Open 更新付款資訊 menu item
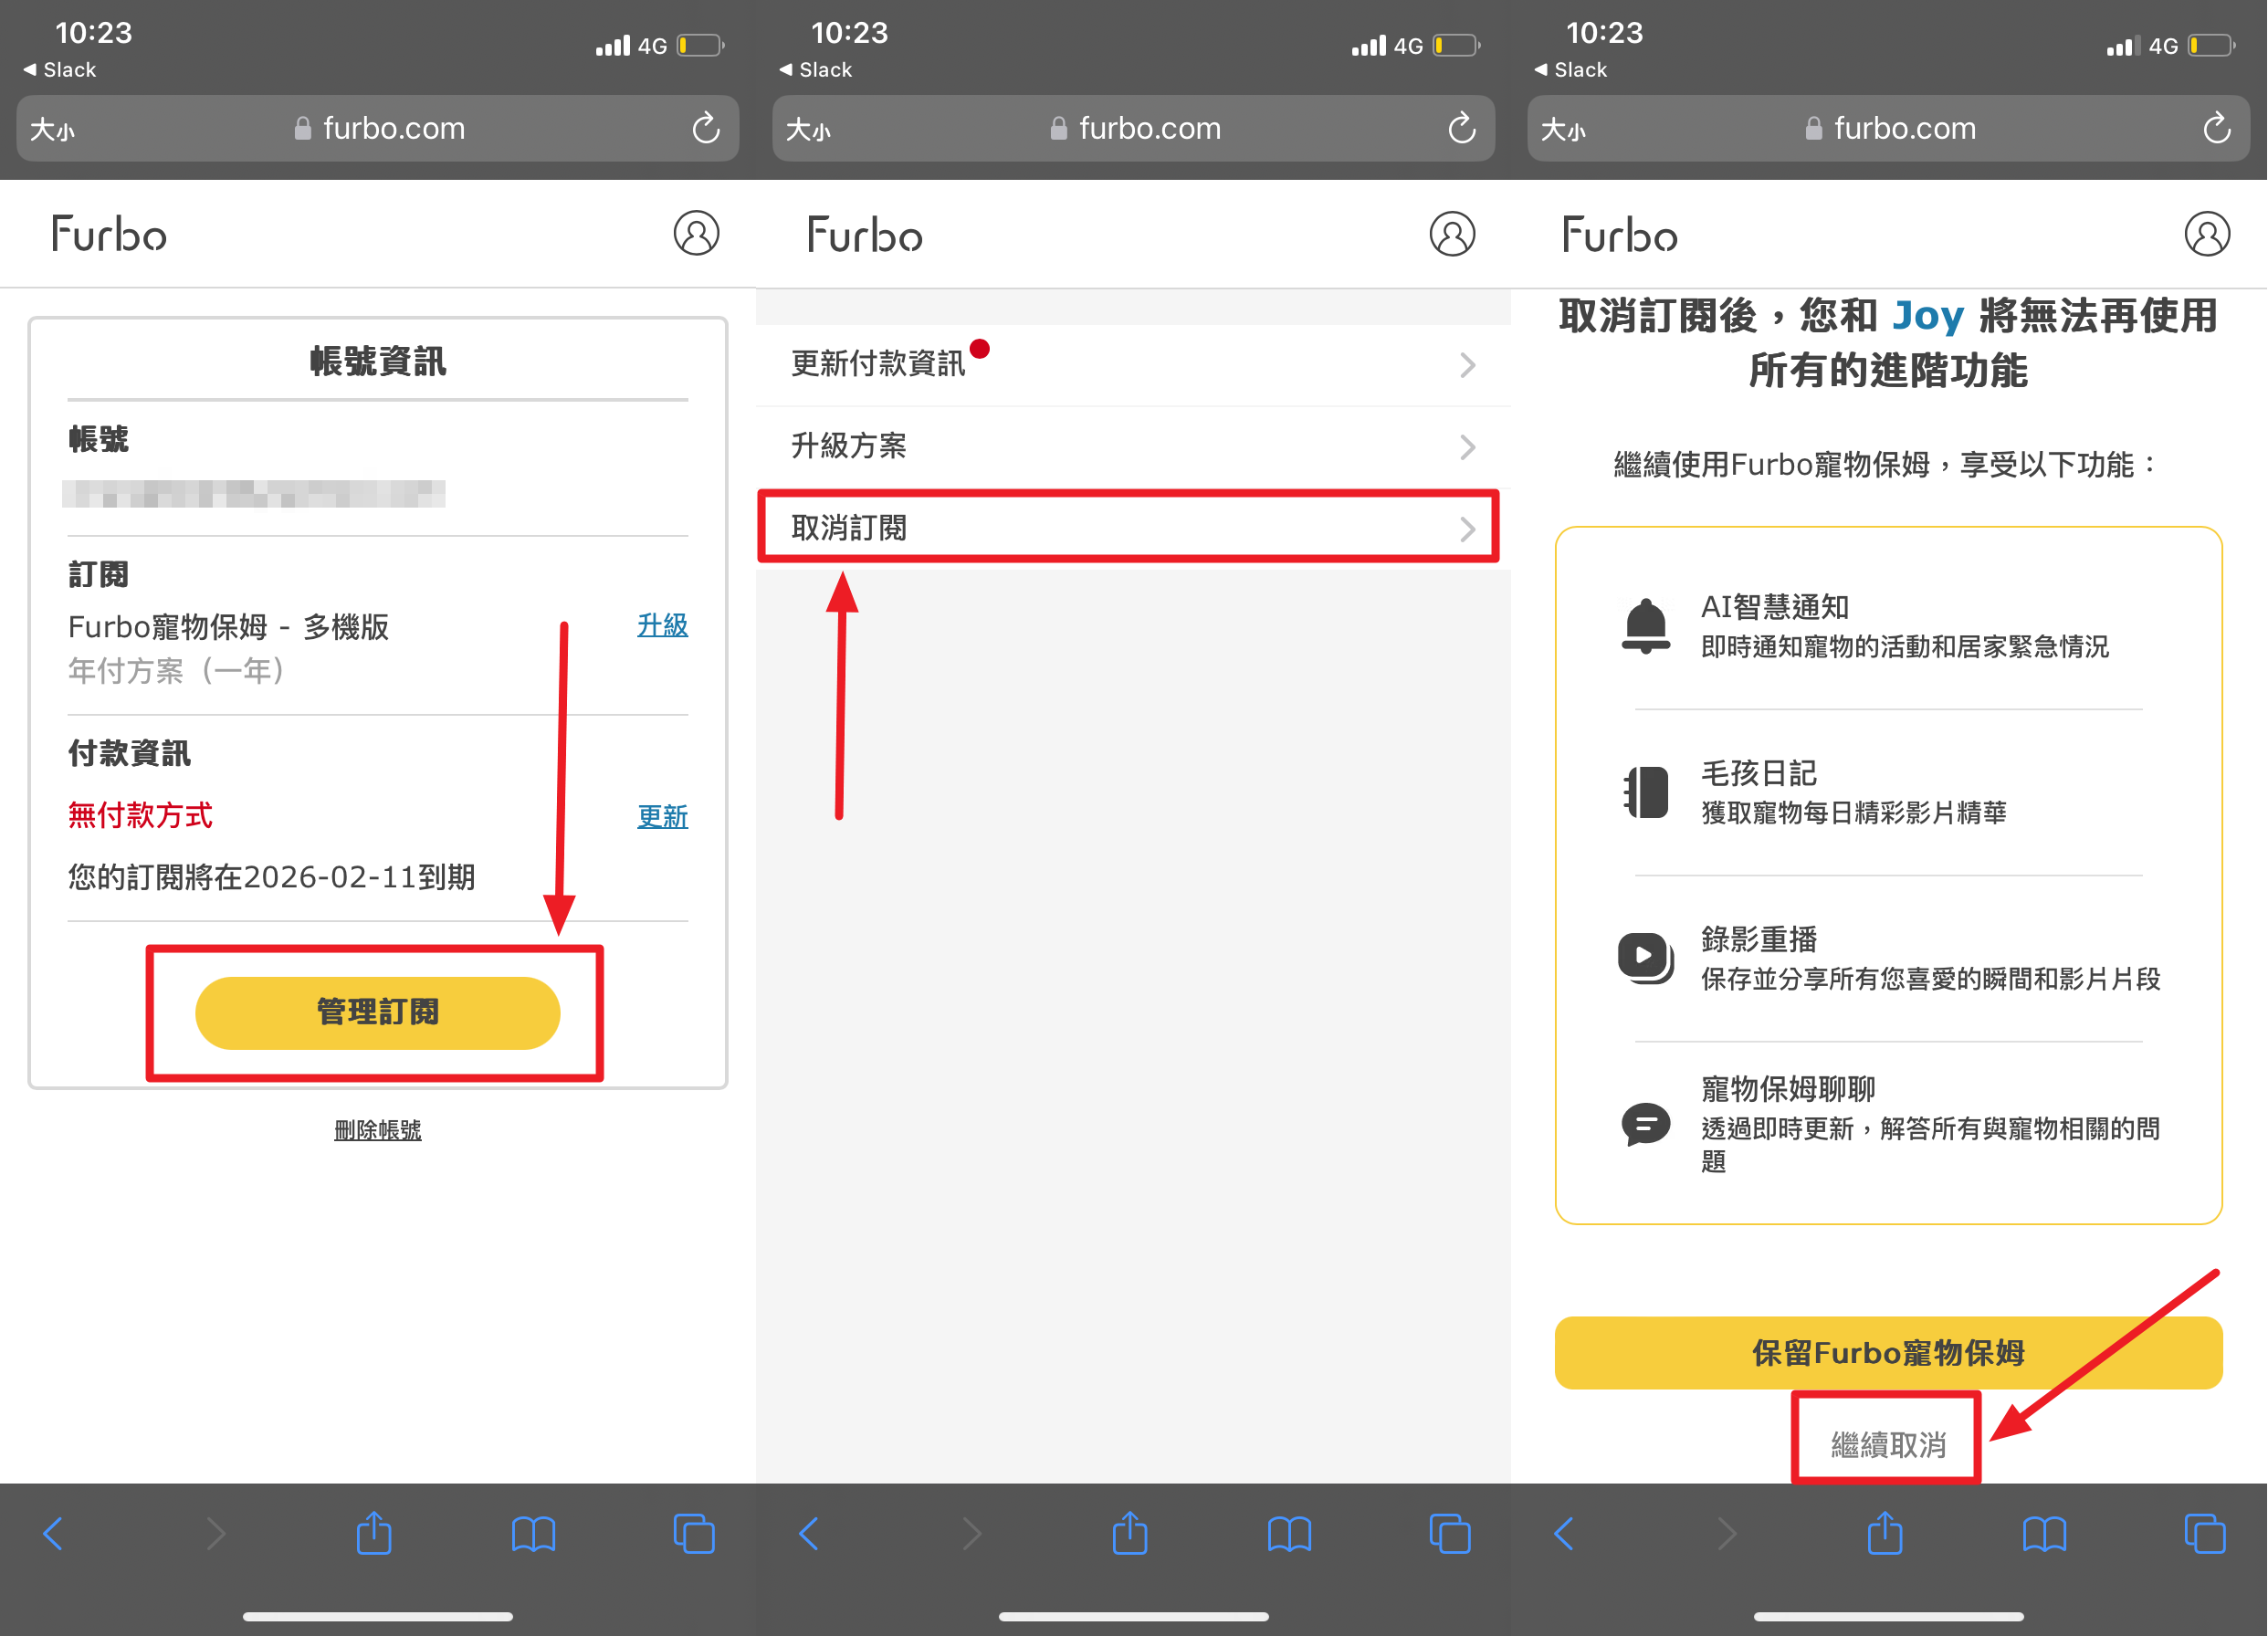 (1133, 365)
